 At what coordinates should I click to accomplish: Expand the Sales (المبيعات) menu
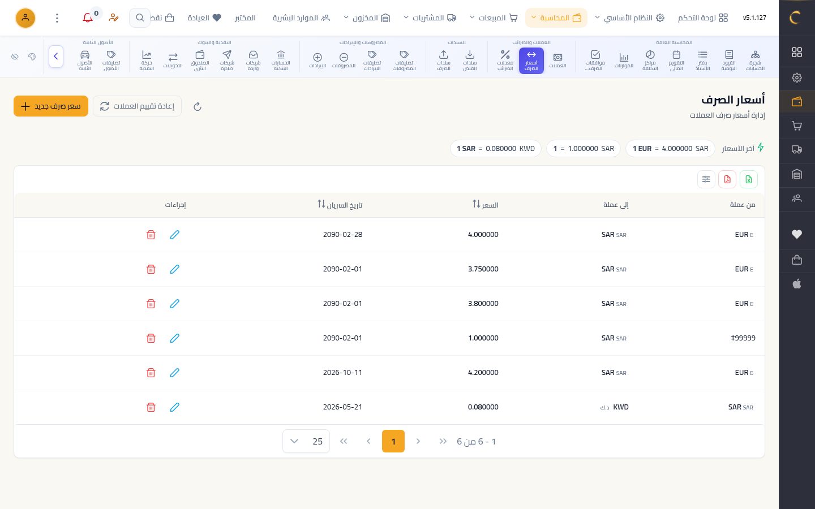pyautogui.click(x=494, y=18)
